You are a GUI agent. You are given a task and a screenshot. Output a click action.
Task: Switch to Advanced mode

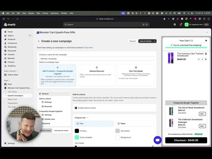pos(61,131)
